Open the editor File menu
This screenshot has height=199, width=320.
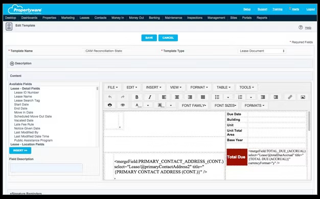click(112, 87)
